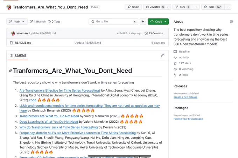Open Deep Learning is What You Do Not Need link
This screenshot has height=158, width=238.
(x=49, y=122)
